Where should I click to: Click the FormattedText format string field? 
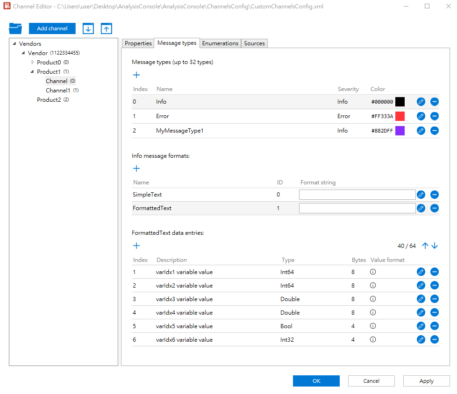(357, 208)
